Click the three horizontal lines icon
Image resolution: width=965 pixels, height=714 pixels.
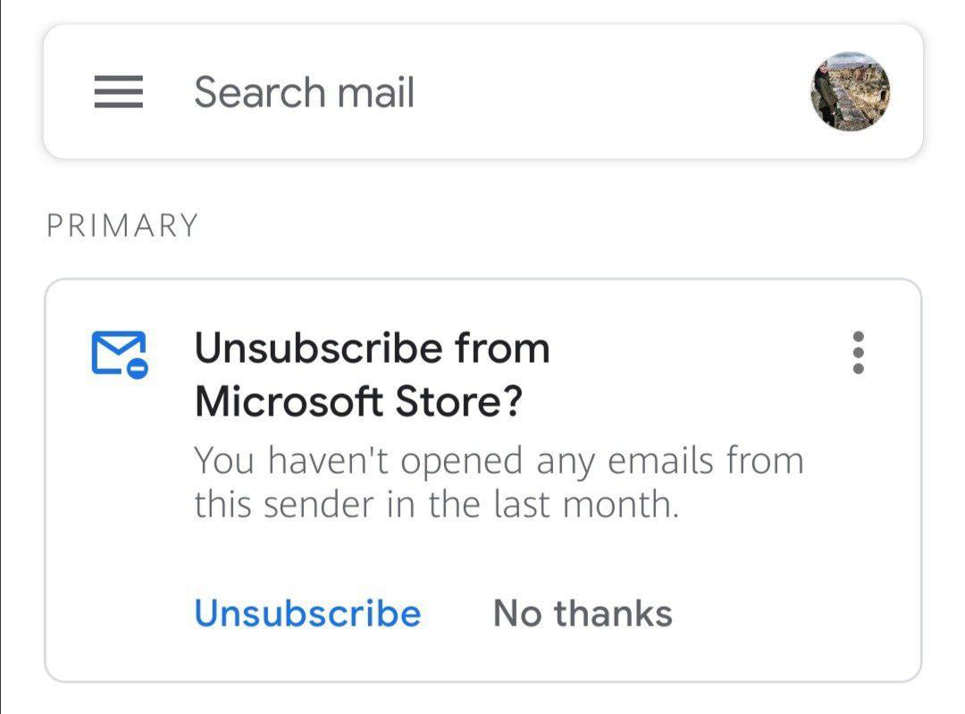pos(119,92)
